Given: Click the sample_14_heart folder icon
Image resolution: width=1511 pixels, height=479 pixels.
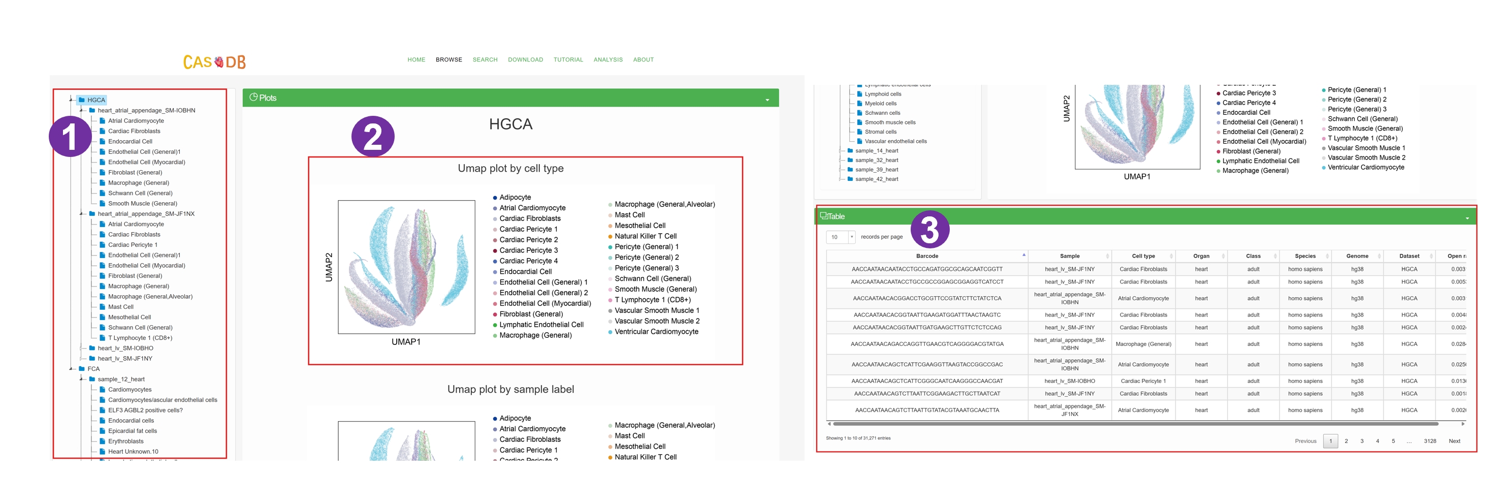Looking at the screenshot, I should coord(849,151).
